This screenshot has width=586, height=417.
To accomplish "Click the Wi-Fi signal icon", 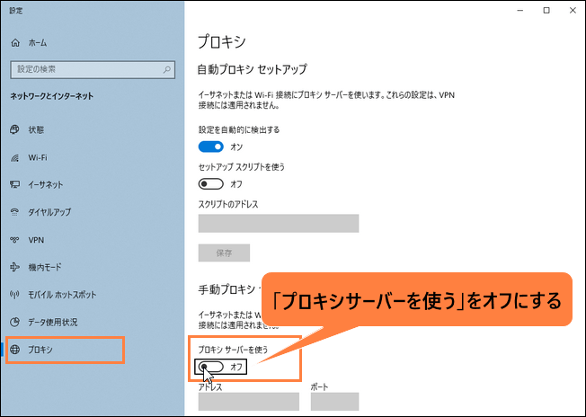I will pos(14,157).
